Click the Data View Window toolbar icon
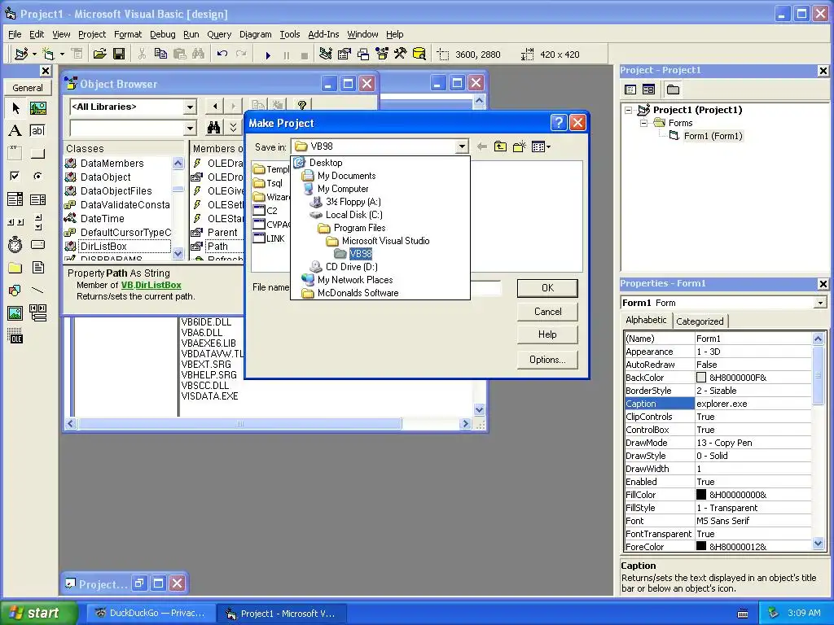Screen dimensions: 834x625 419,54
